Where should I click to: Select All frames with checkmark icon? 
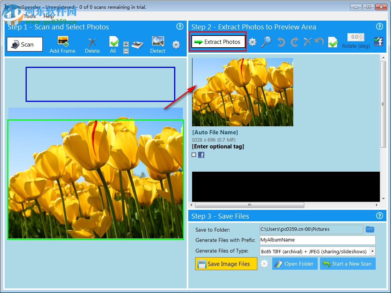coord(114,45)
